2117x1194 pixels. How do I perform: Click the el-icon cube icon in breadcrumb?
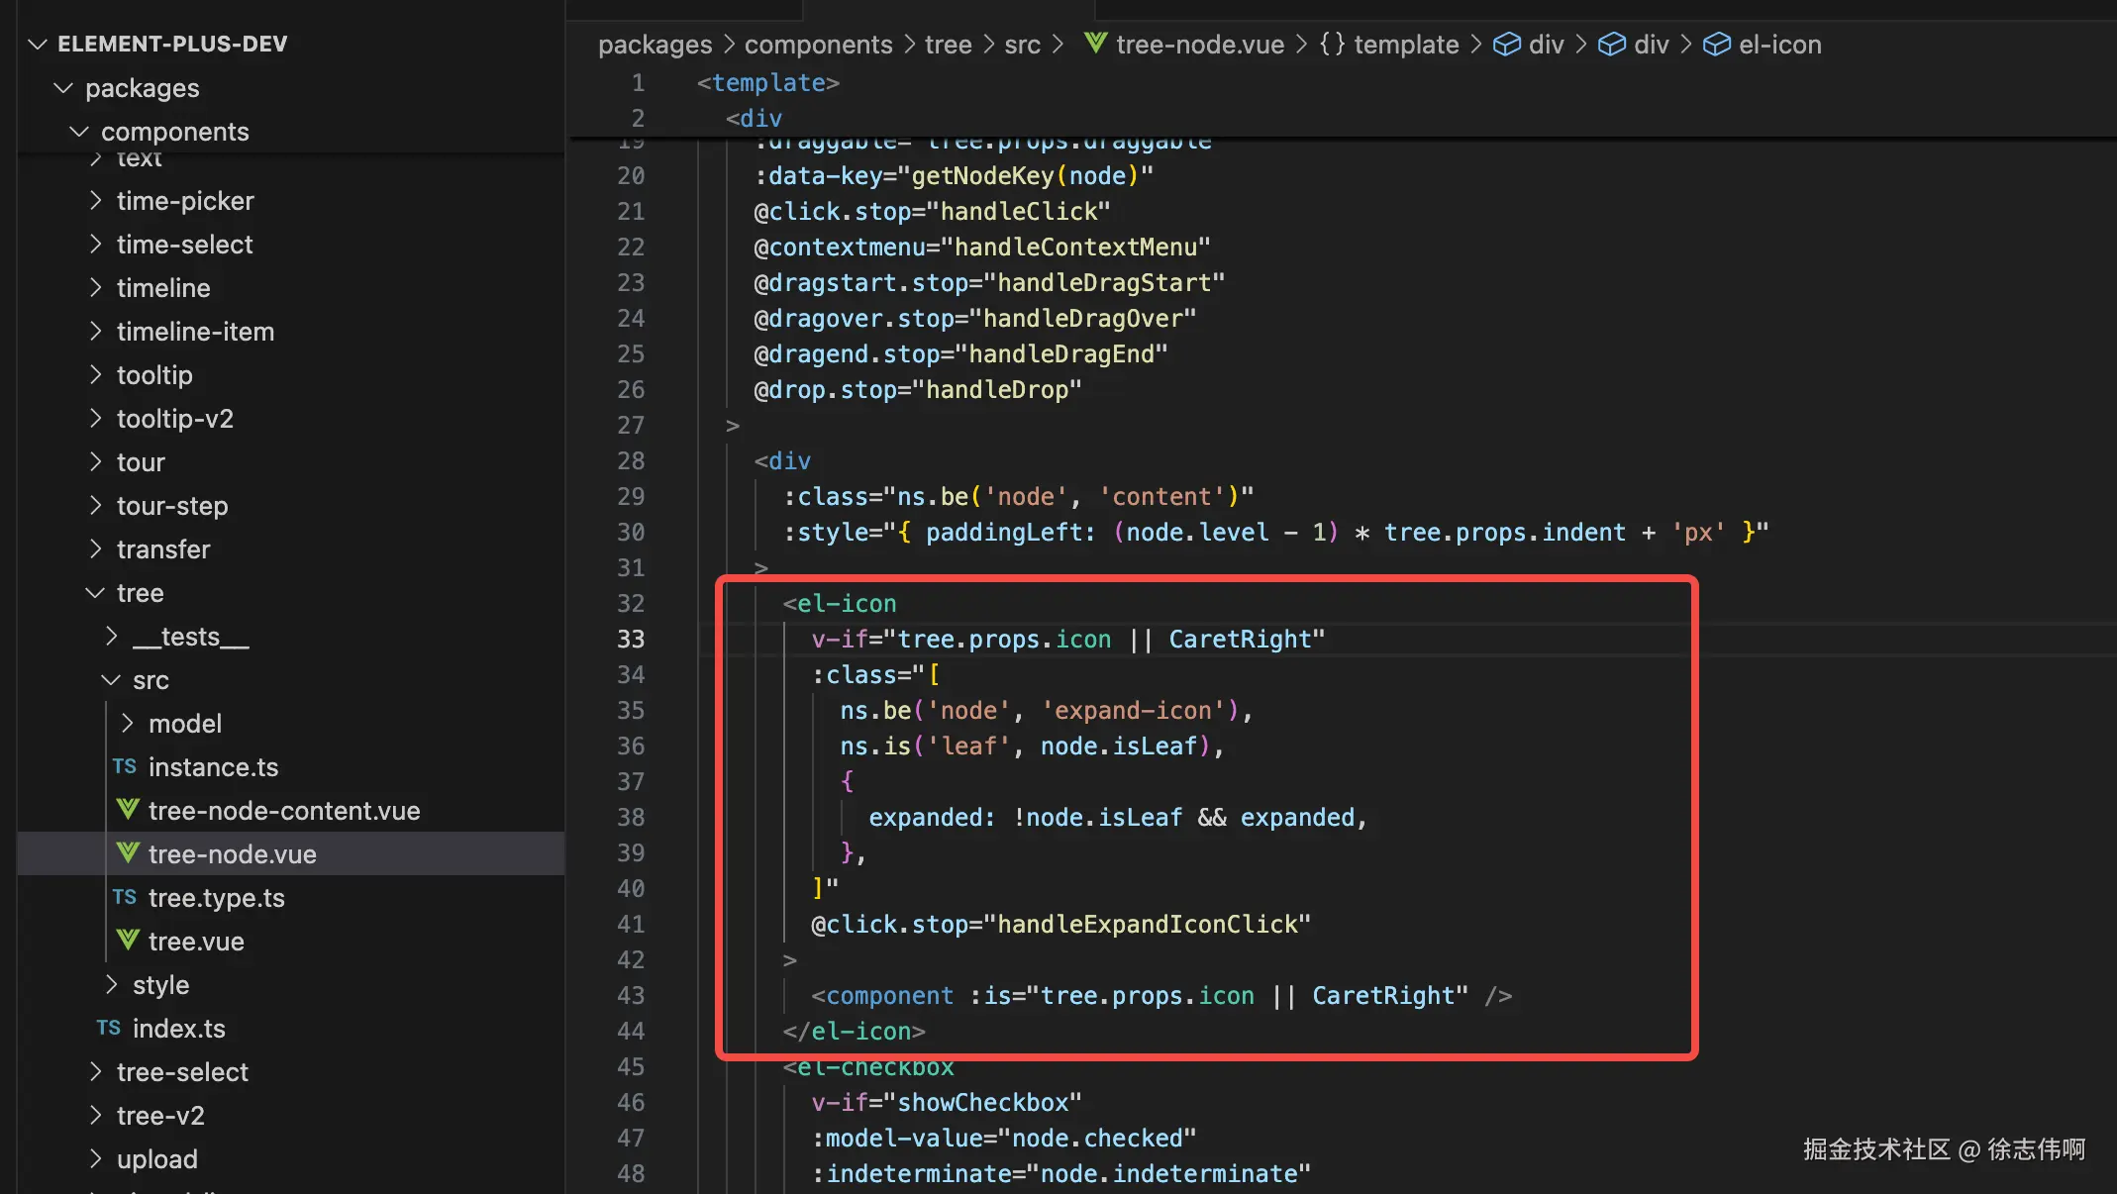(1716, 45)
